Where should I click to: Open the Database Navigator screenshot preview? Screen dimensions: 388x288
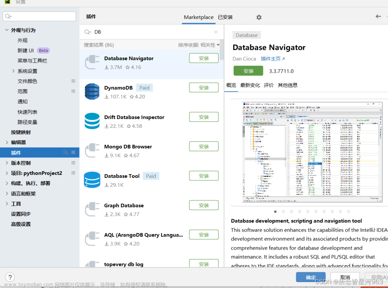point(312,152)
